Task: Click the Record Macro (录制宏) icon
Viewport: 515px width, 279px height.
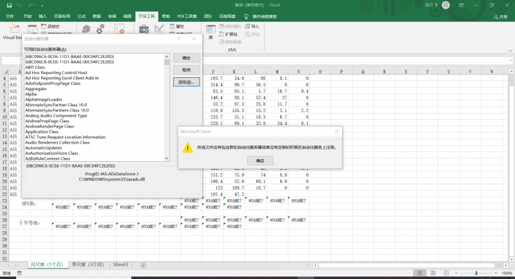Action: coord(44,26)
